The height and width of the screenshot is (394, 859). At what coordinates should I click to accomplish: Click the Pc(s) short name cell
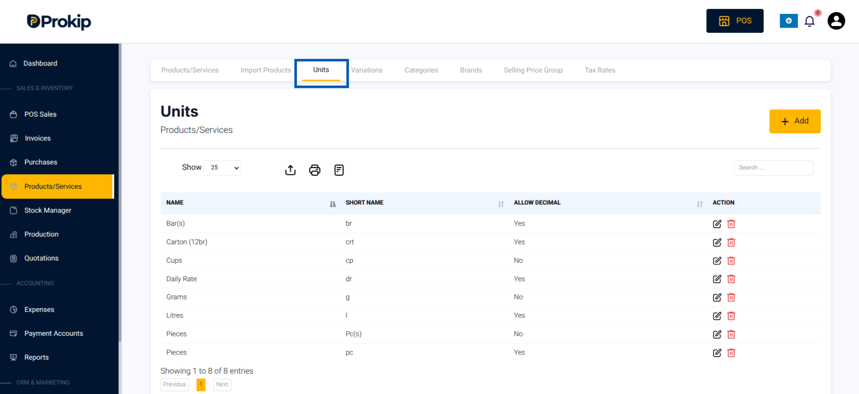click(354, 334)
